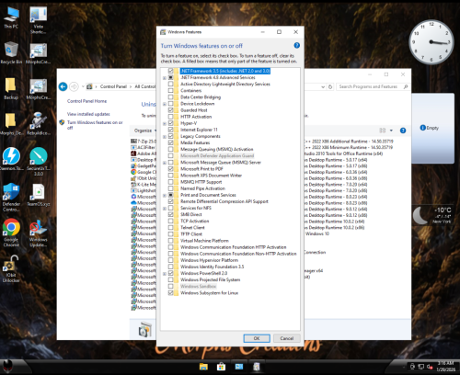Image resolution: width=460 pixels, height=375 pixels.
Task: Open the Backup folder on the desktop
Action: pyautogui.click(x=11, y=88)
